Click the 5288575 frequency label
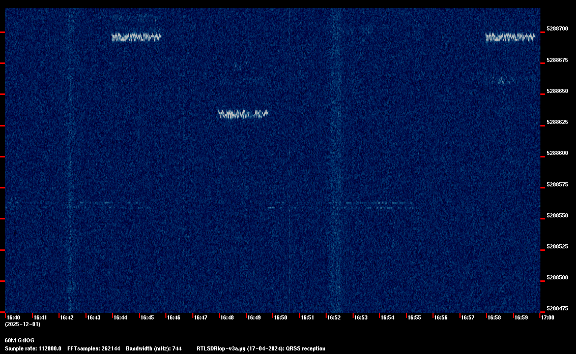Image resolution: width=576 pixels, height=354 pixels. pos(557,184)
